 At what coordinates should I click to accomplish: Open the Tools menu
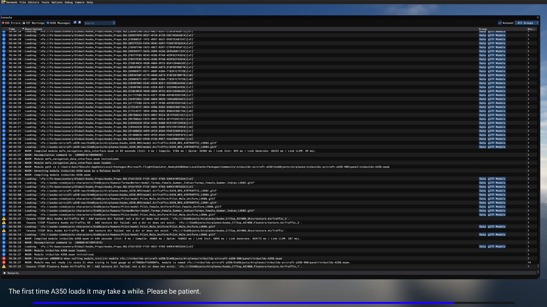point(45,2)
